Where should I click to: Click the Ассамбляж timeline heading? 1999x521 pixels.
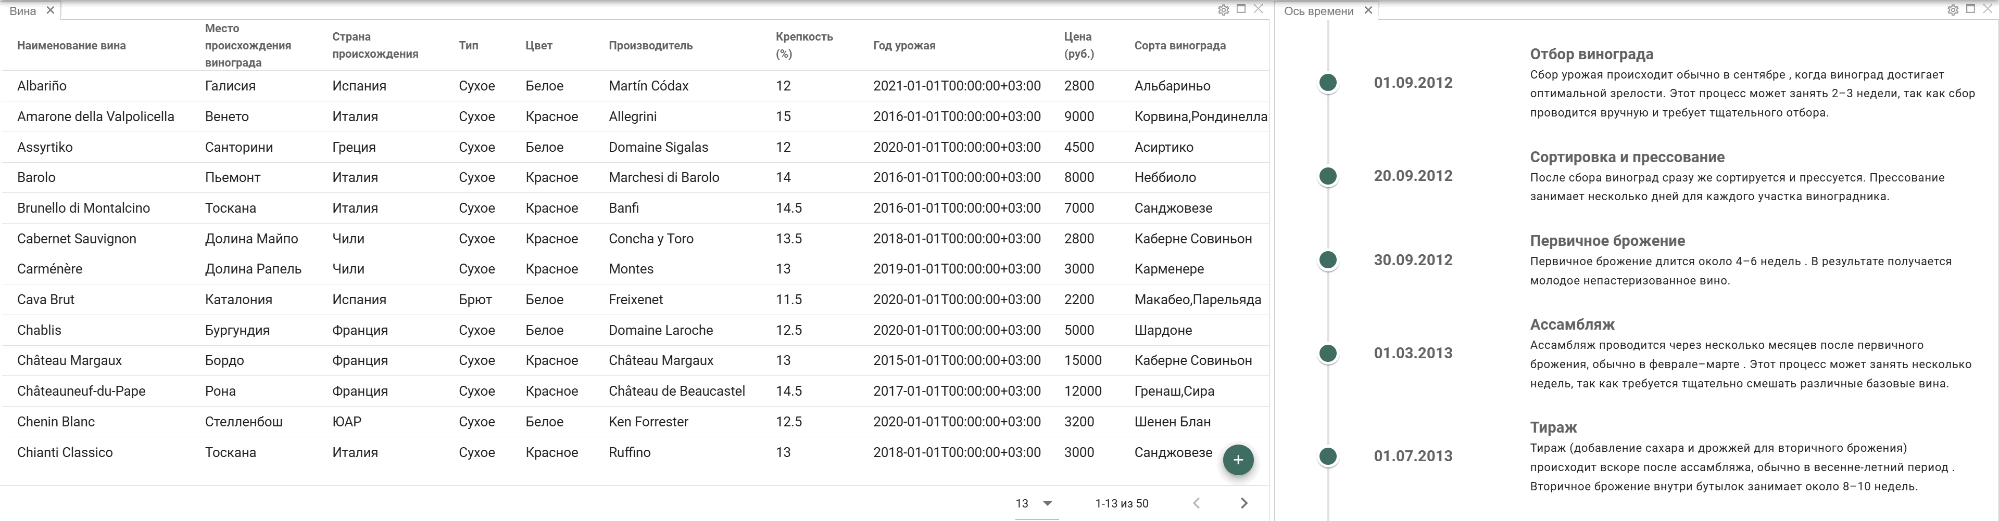coord(1572,325)
